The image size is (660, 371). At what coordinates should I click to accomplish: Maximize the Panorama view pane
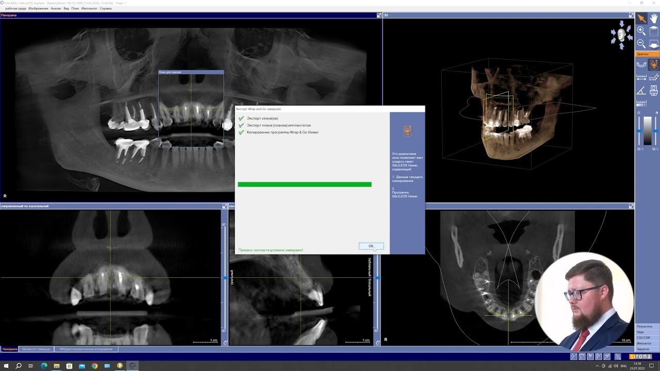(379, 15)
